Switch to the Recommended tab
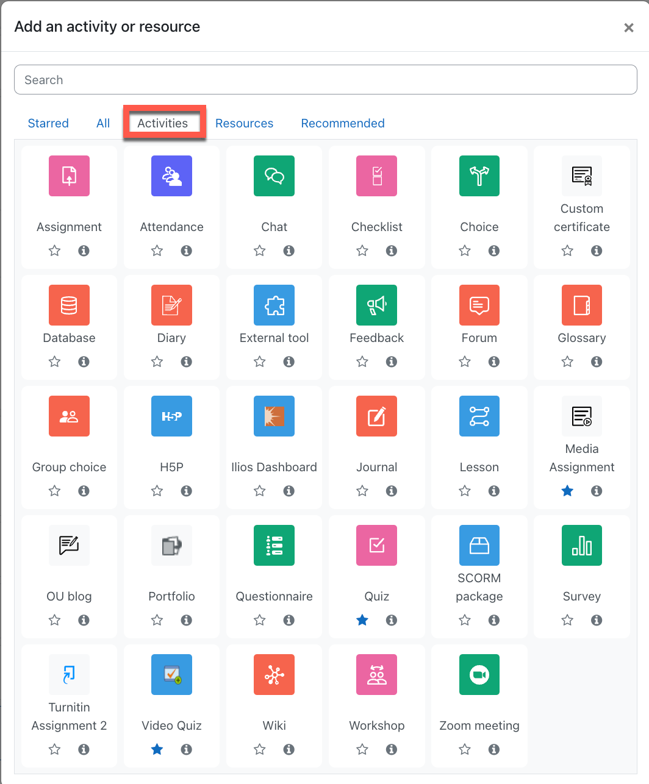 [x=343, y=123]
